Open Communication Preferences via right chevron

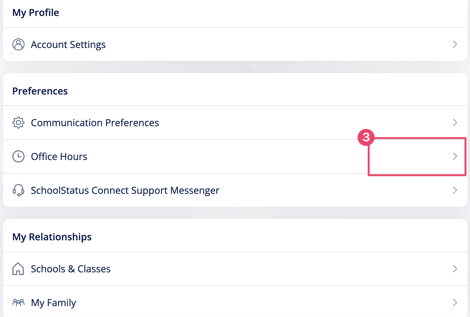coord(455,123)
